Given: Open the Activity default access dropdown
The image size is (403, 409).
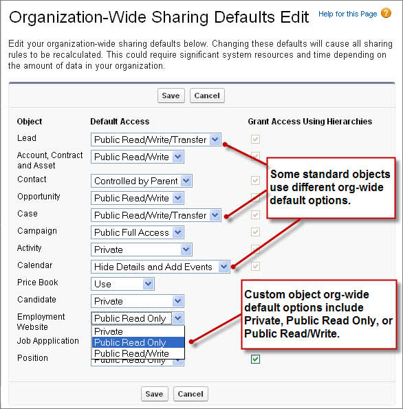Looking at the screenshot, I should tap(142, 250).
